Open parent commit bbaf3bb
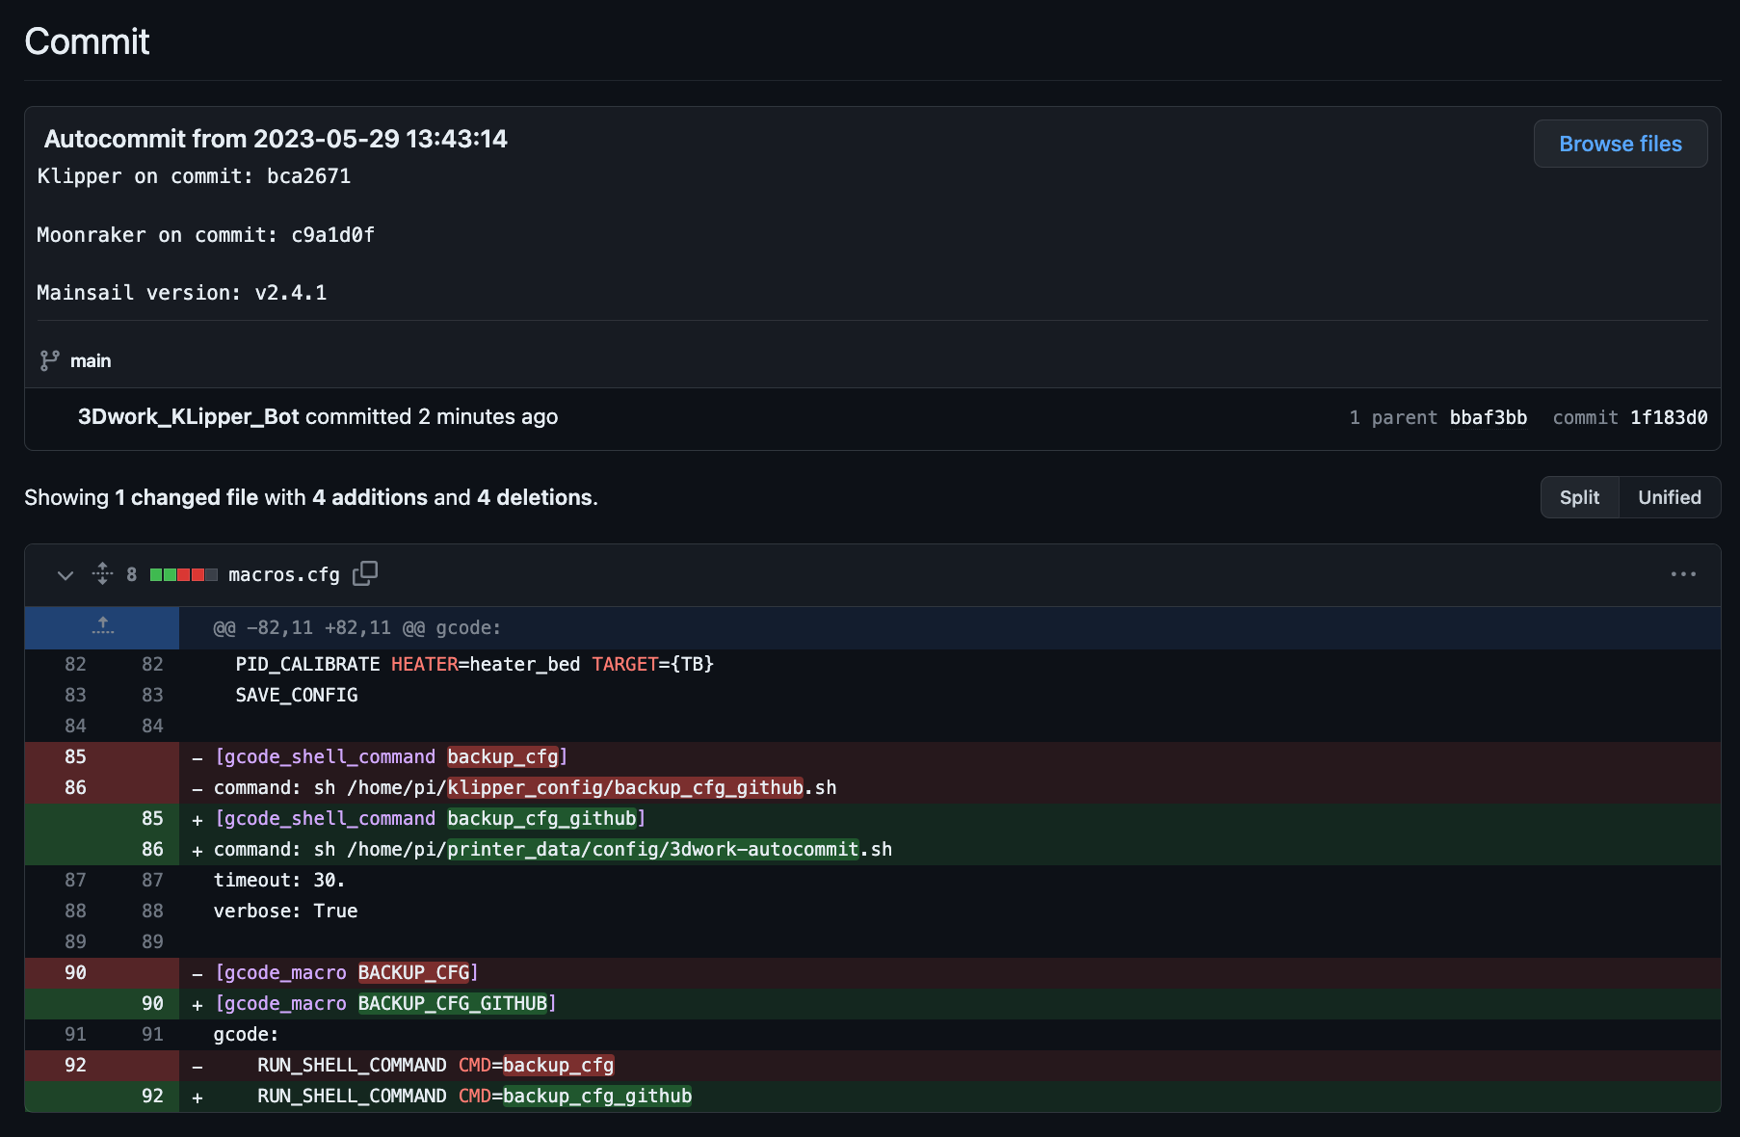 (1488, 417)
